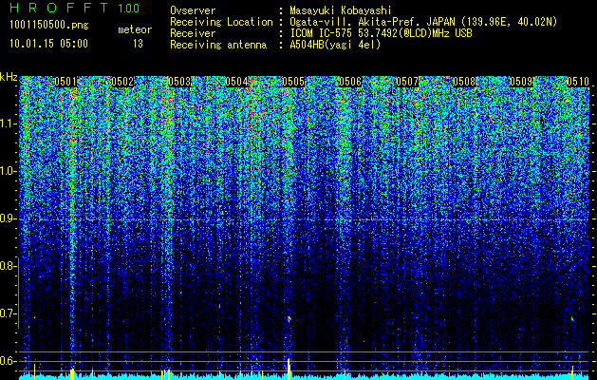Image resolution: width=597 pixels, height=380 pixels.
Task: Click the 0502 time marker
Action: point(122,82)
